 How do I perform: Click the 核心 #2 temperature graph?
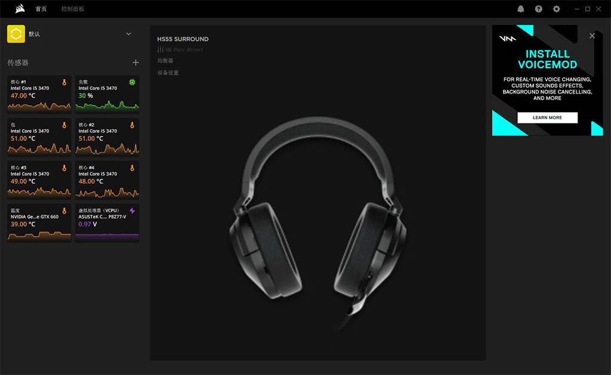click(x=107, y=148)
